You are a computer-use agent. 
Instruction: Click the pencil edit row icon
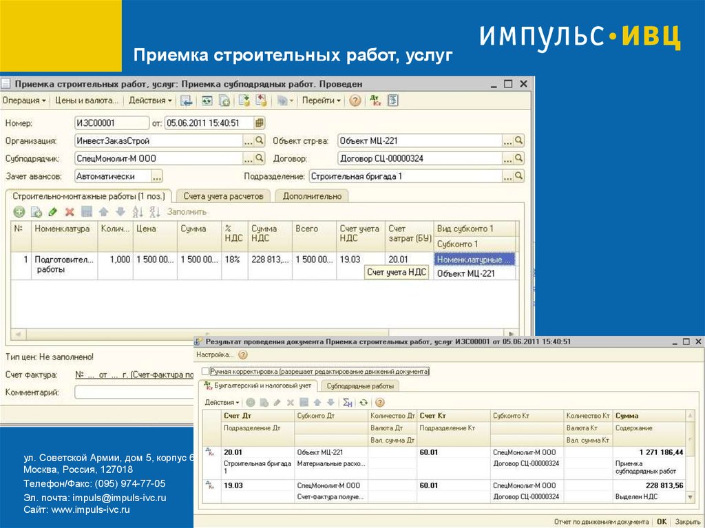coord(53,212)
